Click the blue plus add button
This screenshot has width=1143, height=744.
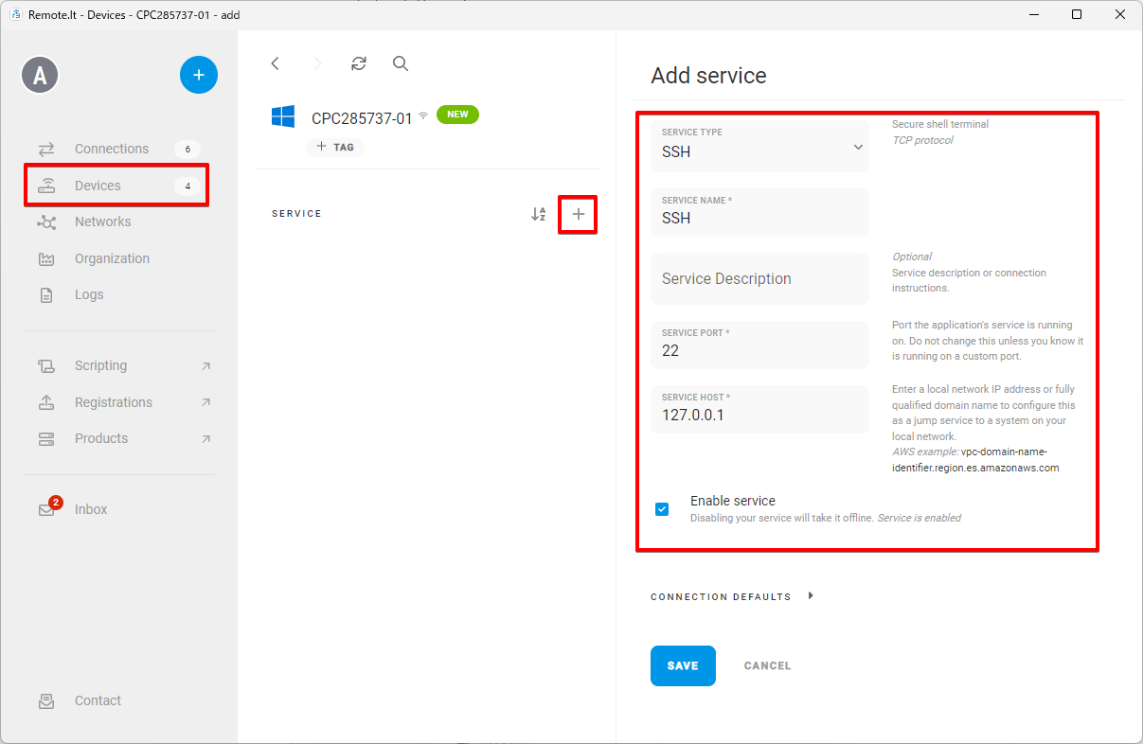[x=199, y=75]
